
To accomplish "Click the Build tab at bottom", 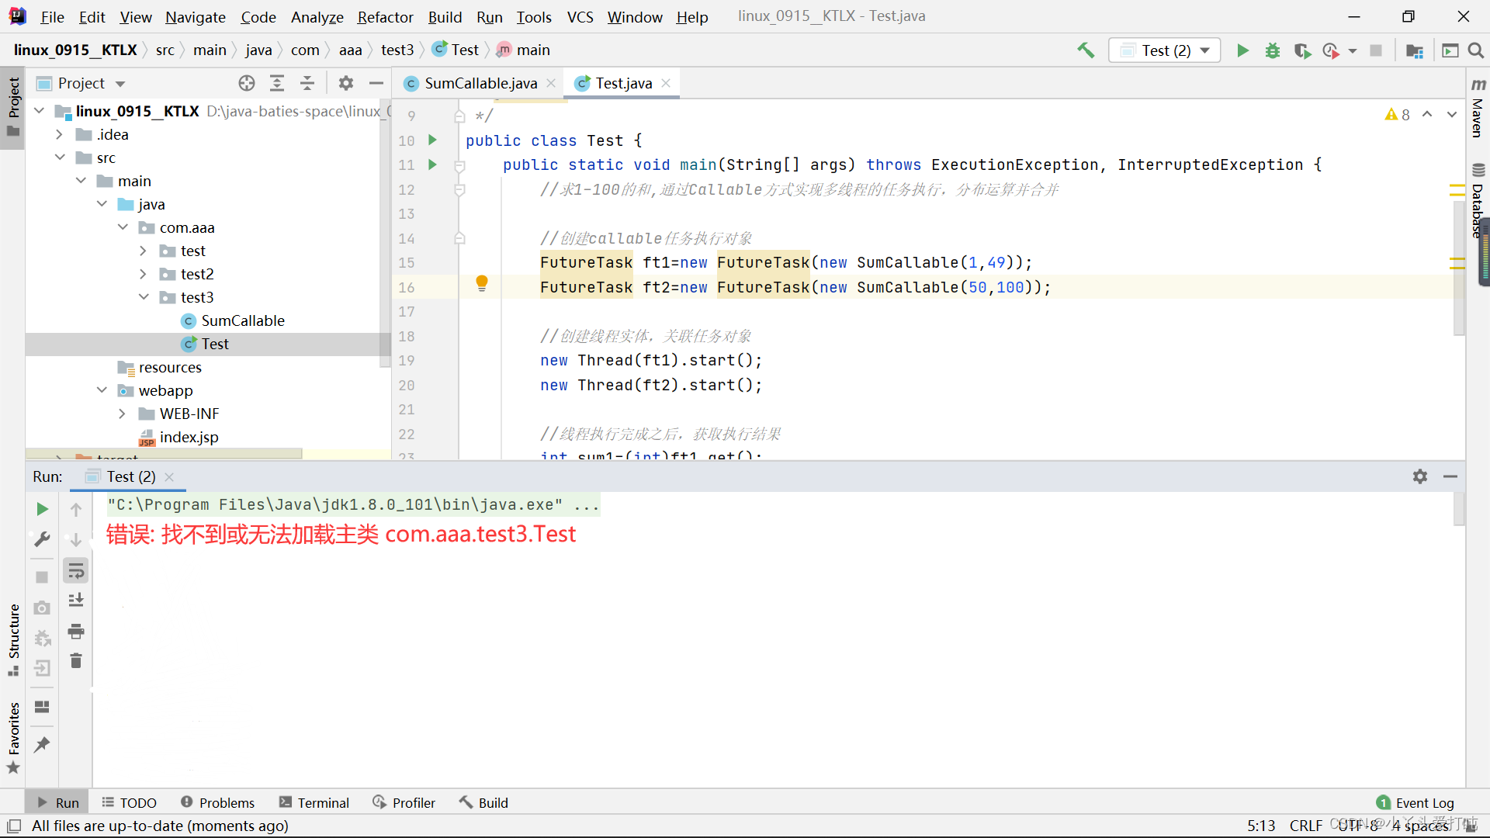I will 492,802.
